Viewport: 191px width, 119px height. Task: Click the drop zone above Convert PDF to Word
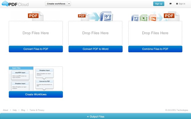click(95, 33)
